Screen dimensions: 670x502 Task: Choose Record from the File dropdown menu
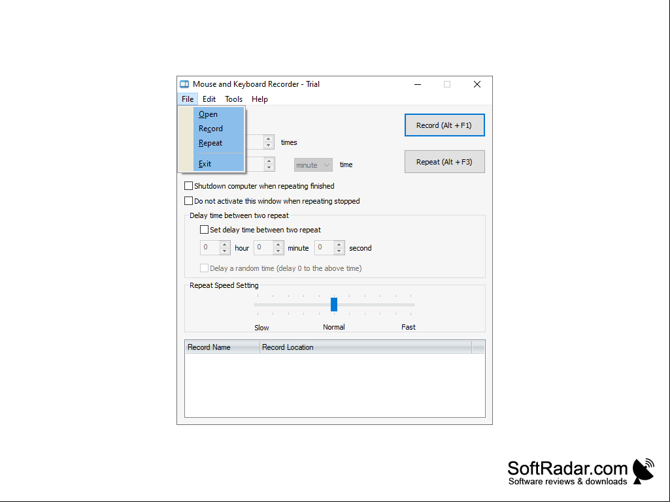tap(219, 129)
